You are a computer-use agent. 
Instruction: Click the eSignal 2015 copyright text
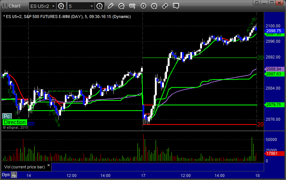[x=15, y=127]
